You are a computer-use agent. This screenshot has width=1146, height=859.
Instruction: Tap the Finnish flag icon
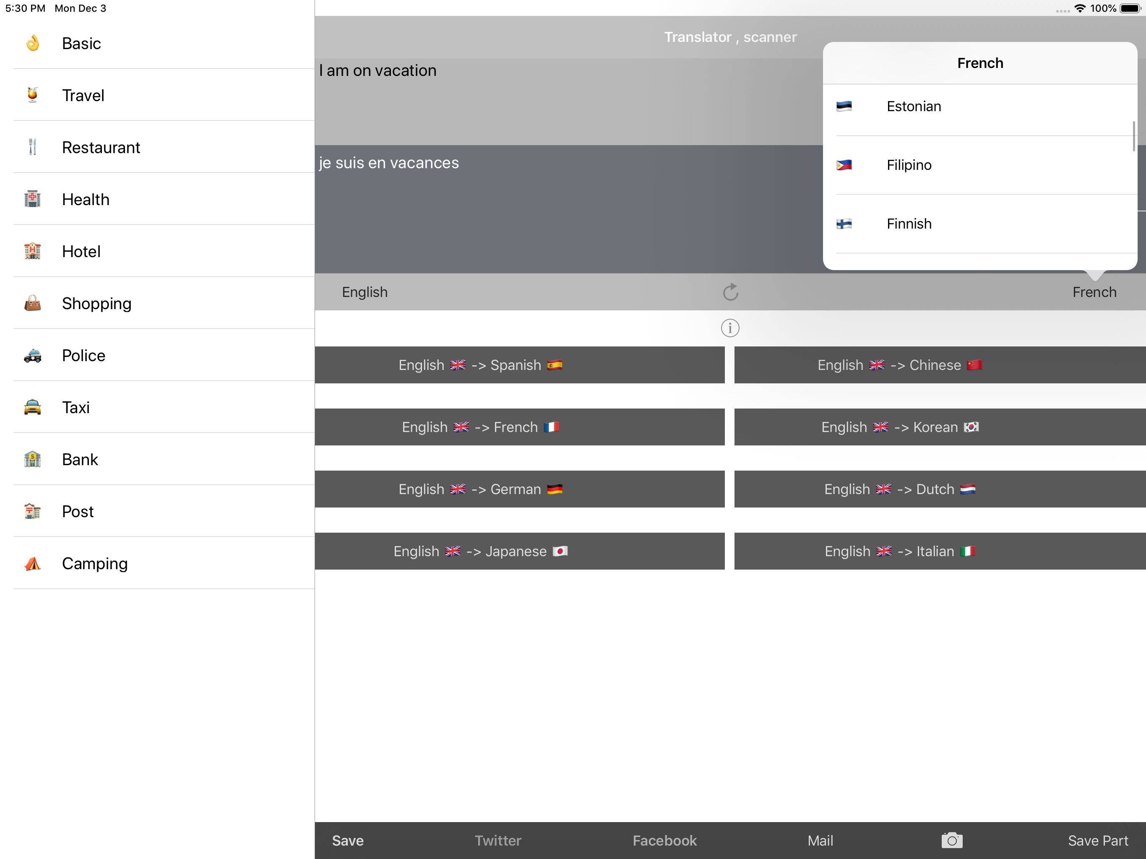click(844, 223)
